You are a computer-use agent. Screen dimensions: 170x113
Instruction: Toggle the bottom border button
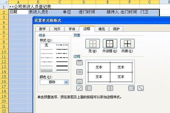tap(80, 81)
